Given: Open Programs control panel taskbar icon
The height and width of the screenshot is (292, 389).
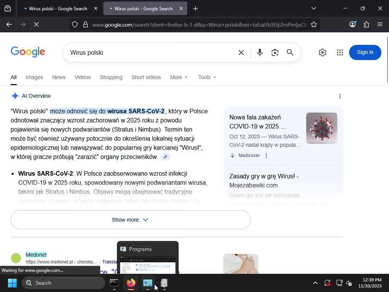Looking at the screenshot, I should 148,283.
